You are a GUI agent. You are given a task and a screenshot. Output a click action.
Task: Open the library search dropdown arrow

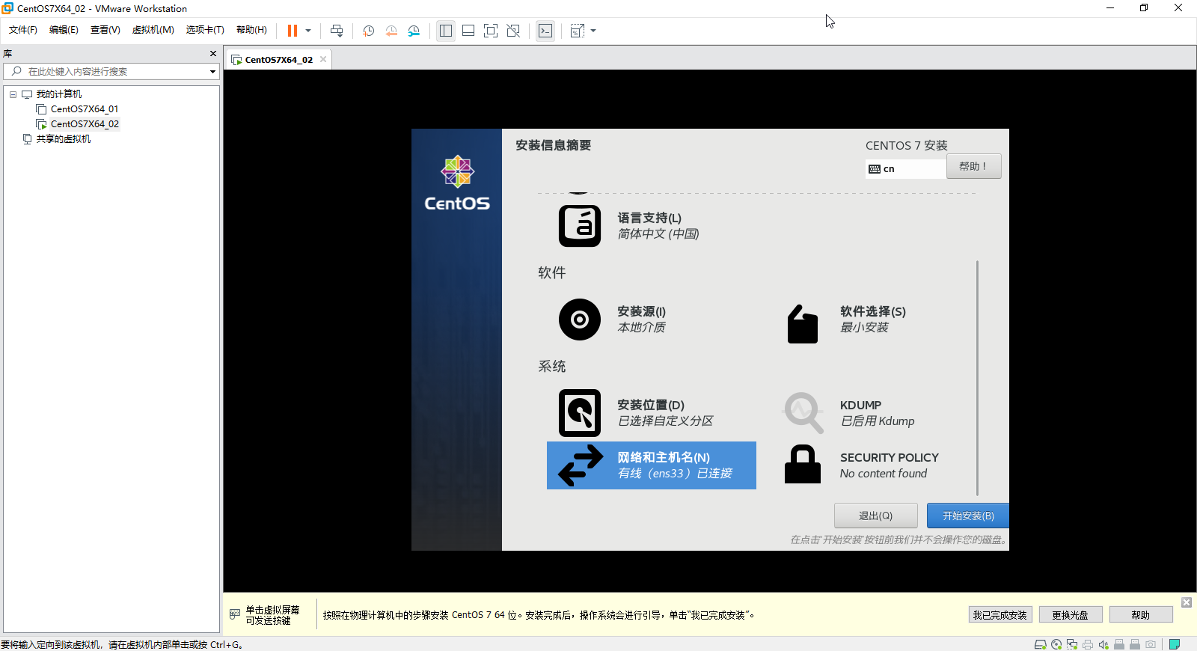pos(213,72)
